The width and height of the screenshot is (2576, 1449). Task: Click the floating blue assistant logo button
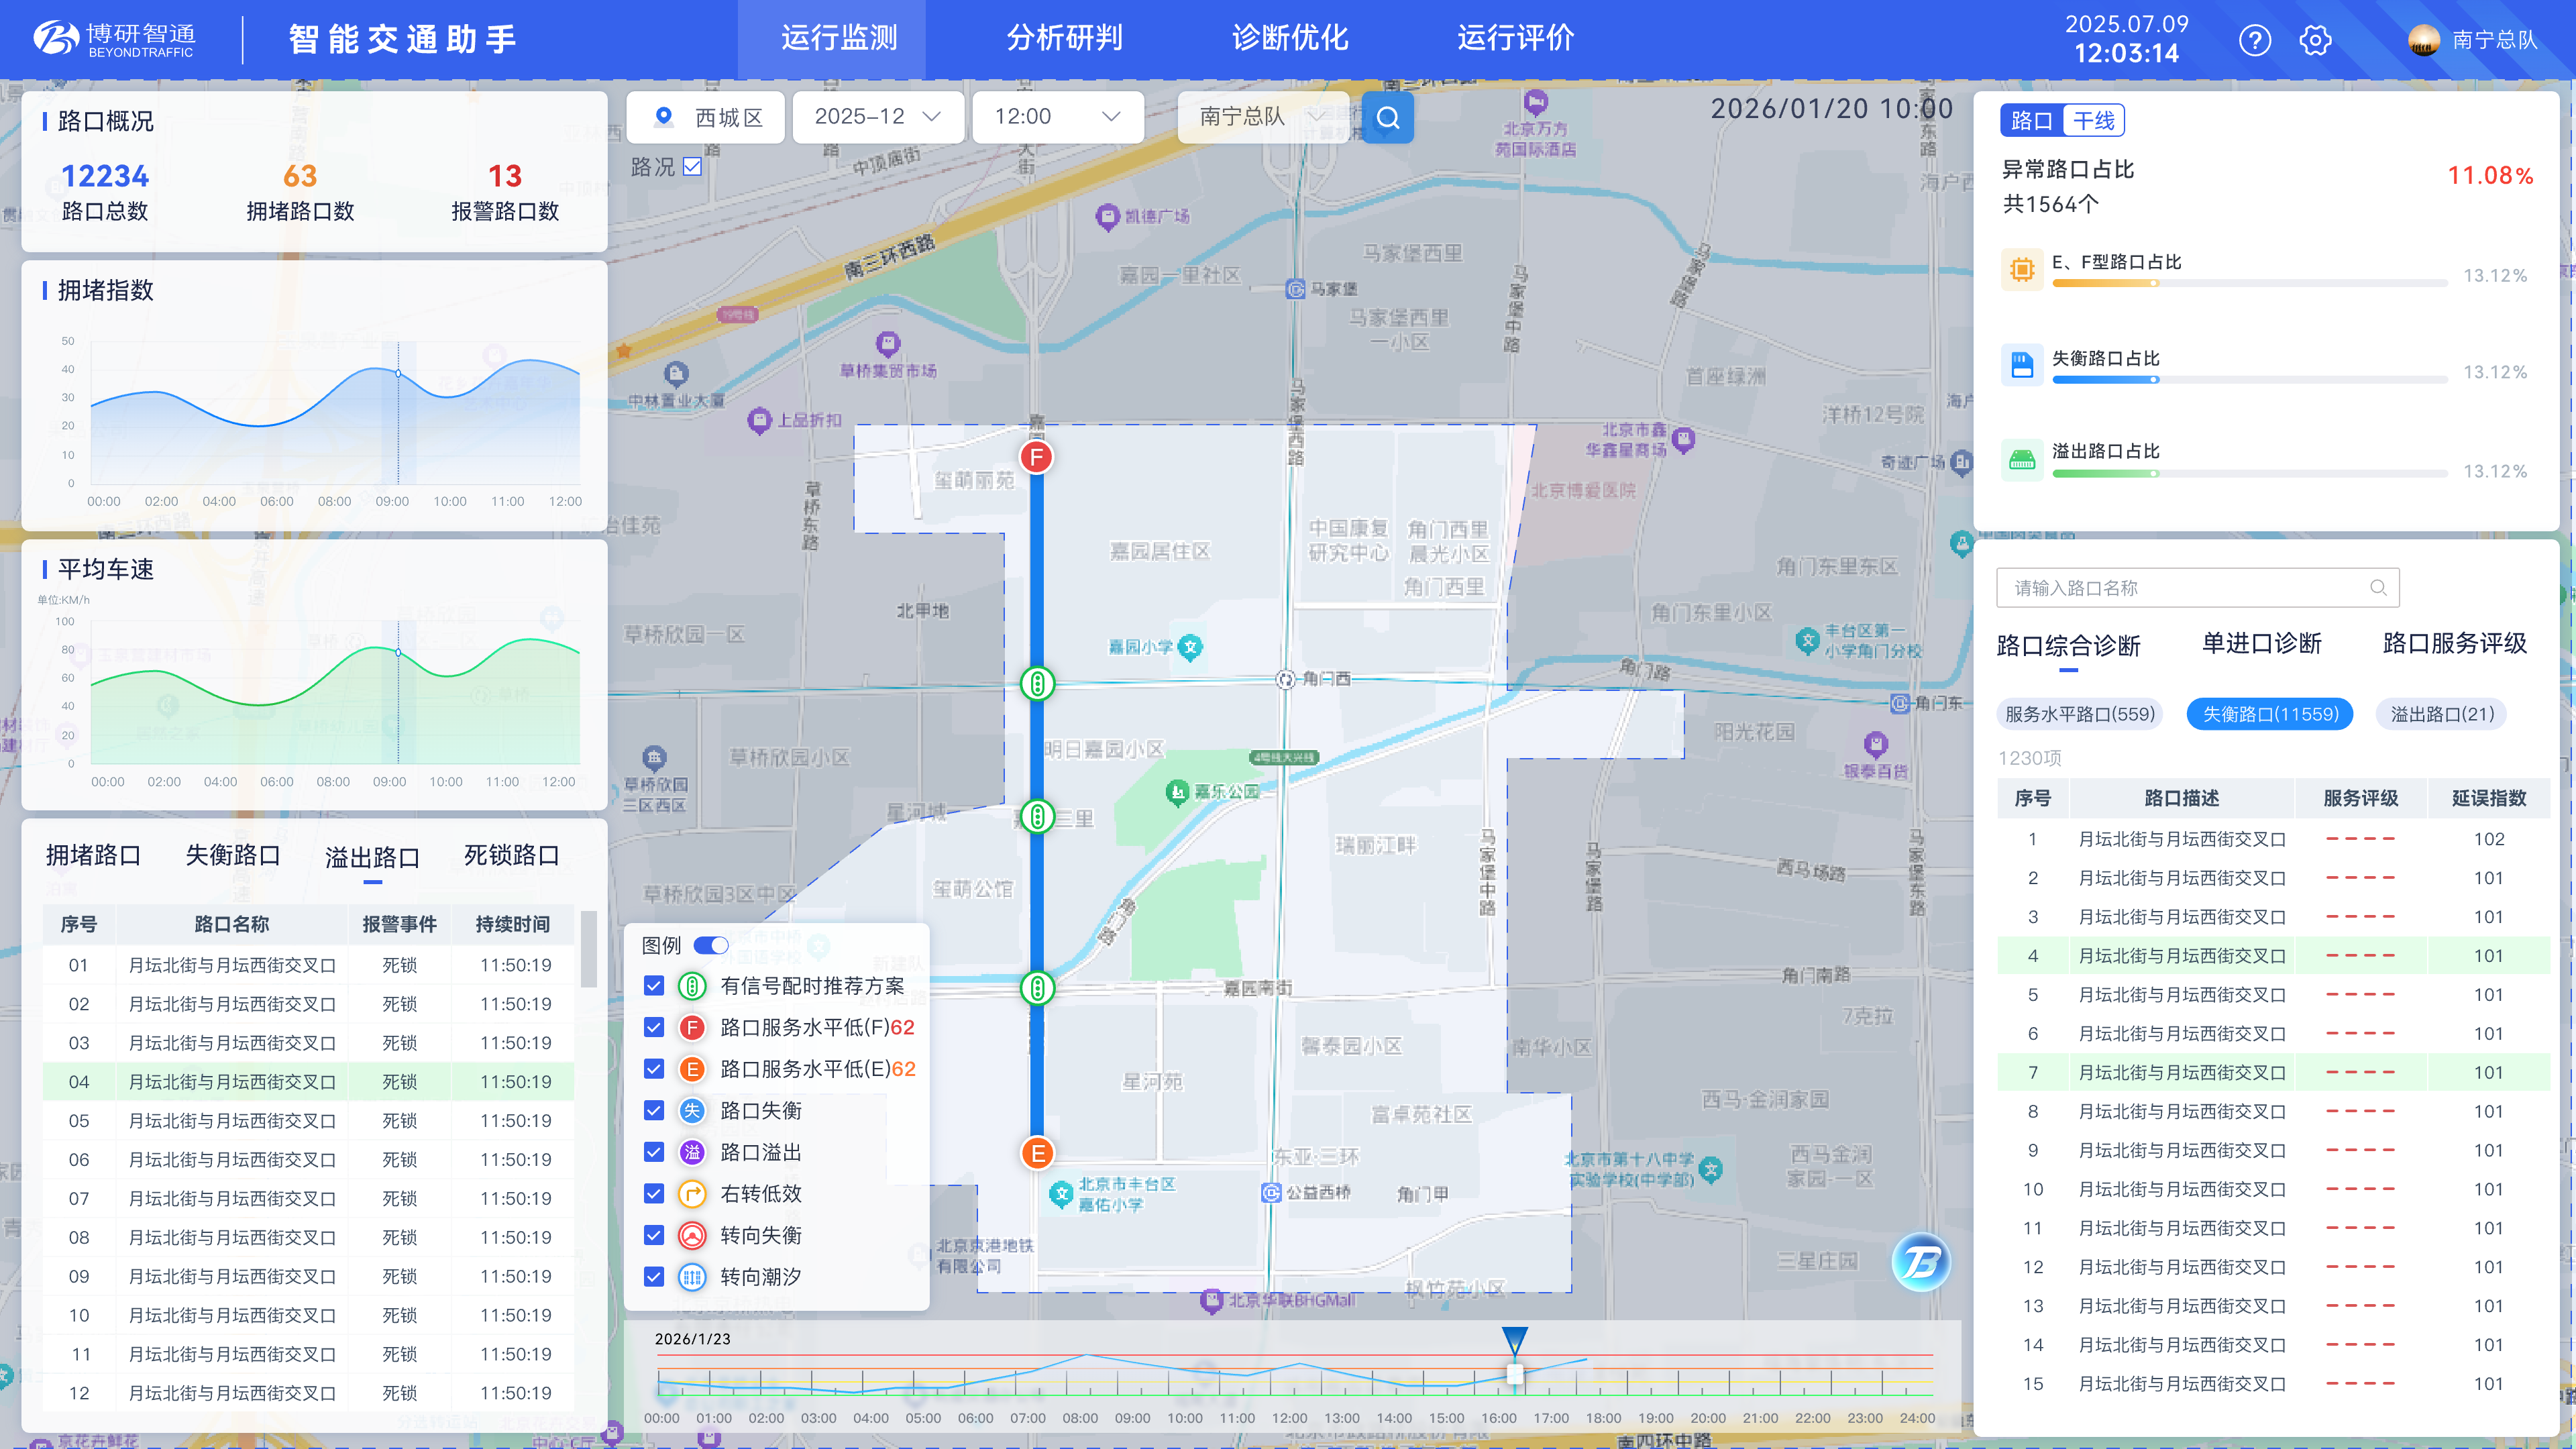click(x=1921, y=1262)
